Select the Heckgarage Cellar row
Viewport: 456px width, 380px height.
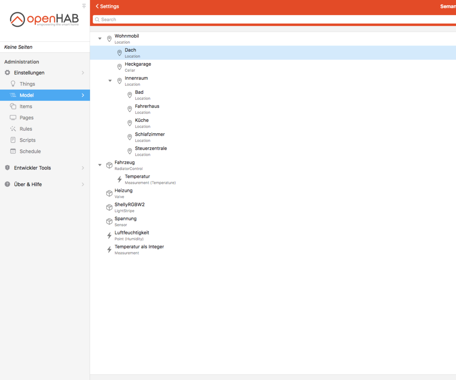273,67
